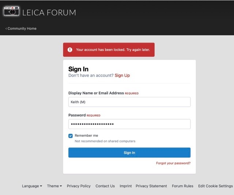
Task: Click the red error exclamation icon
Action: [x=70, y=50]
